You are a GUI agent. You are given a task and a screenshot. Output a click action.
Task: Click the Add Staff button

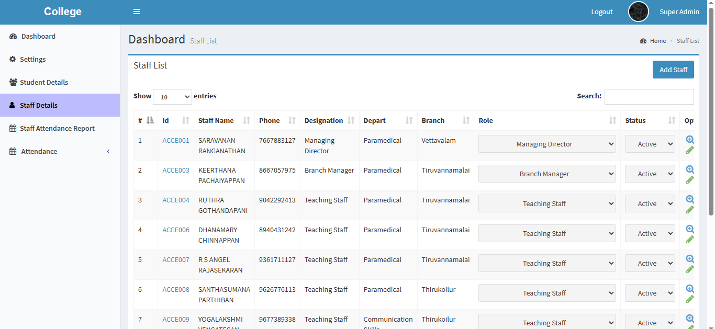point(673,70)
